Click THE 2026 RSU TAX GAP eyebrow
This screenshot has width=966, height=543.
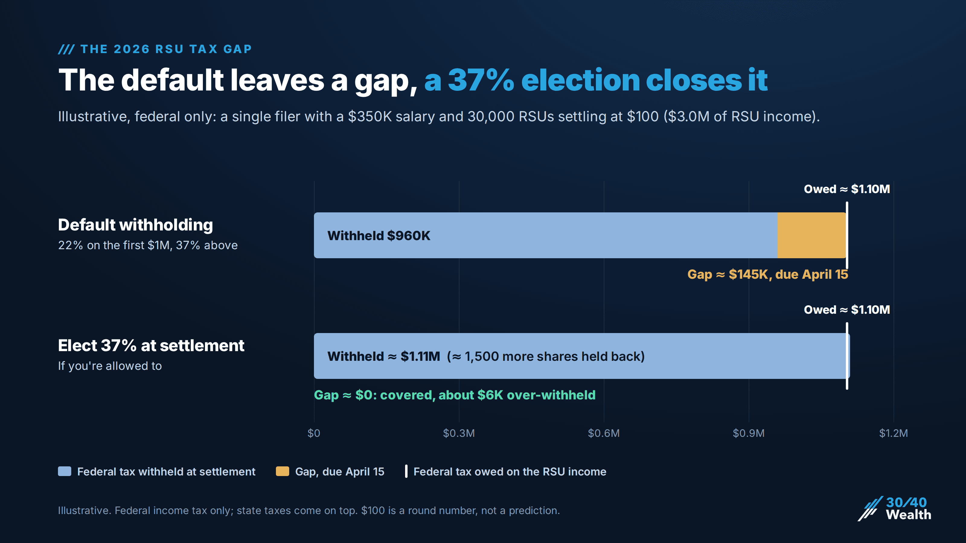point(166,49)
